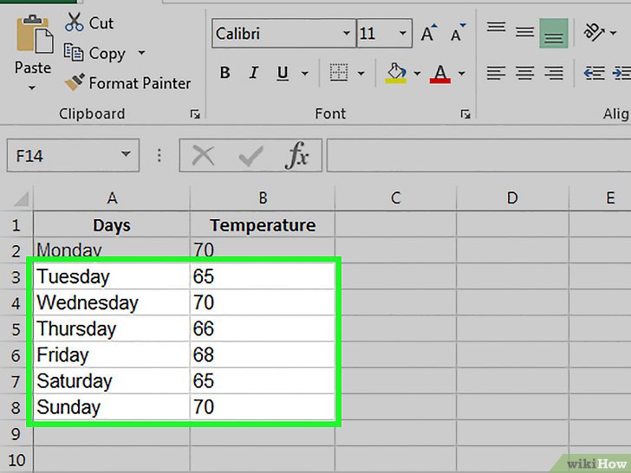Select column B header
The height and width of the screenshot is (473, 631).
262,198
